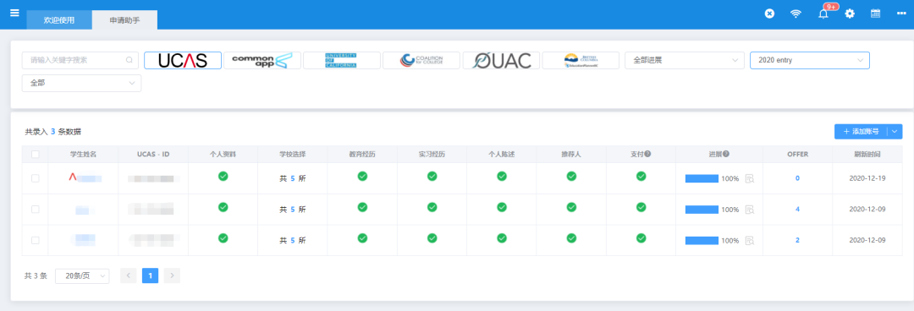Click the 学生姓名 column header
Image resolution: width=914 pixels, height=311 pixels.
pos(83,155)
